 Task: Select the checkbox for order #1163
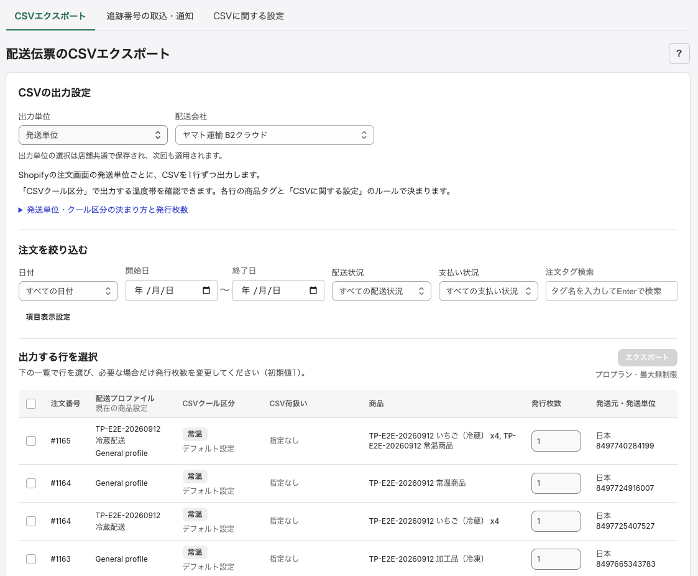pyautogui.click(x=31, y=559)
